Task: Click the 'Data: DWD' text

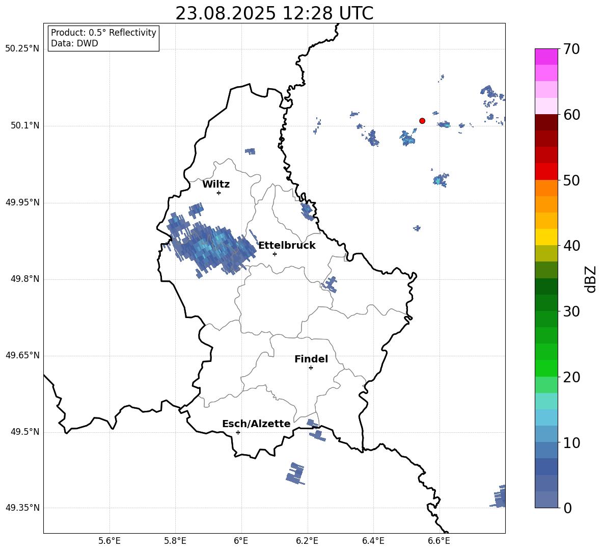Action: 74,43
